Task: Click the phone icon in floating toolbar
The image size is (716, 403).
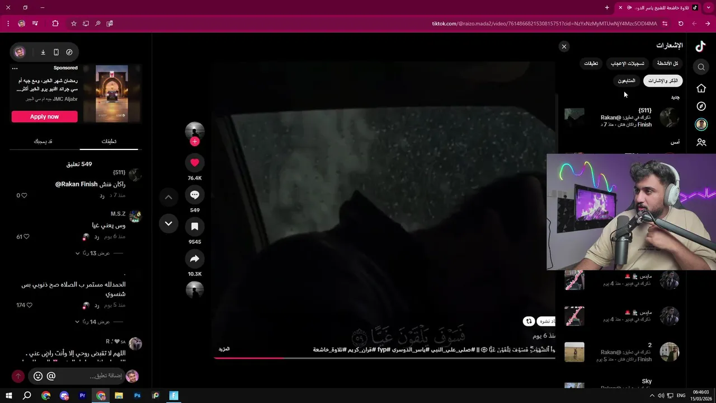Action: click(x=56, y=52)
